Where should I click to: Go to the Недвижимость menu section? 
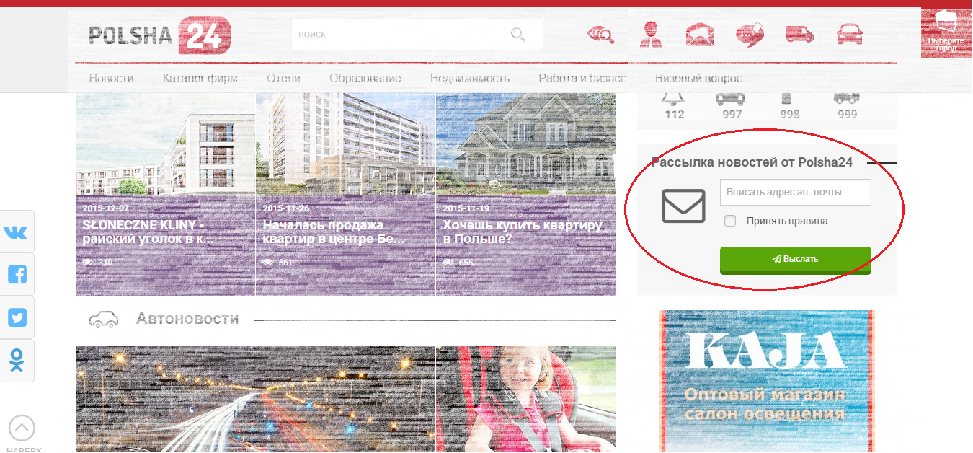469,79
